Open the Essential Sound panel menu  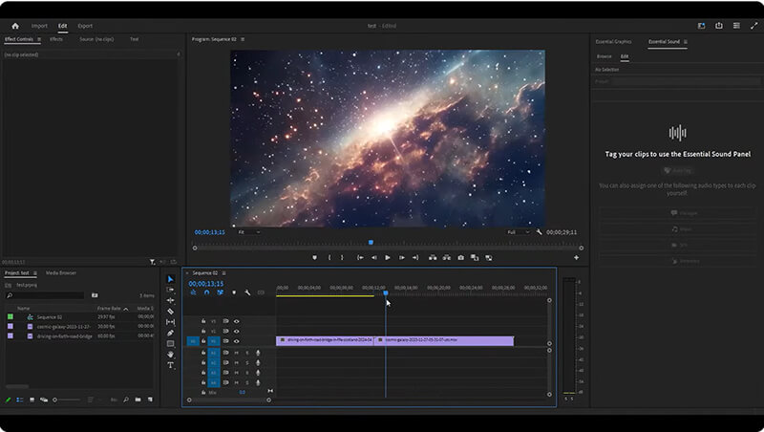(x=686, y=42)
